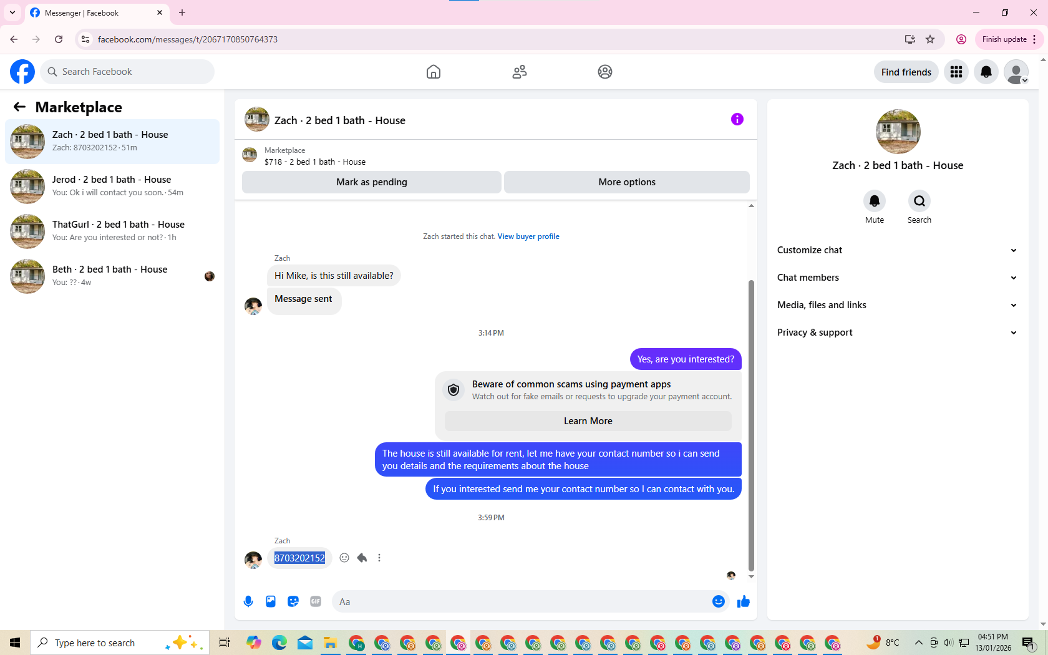Screen dimensions: 1048x655
Task: Open Zach 2 bed 1 bath conversation
Action: (x=112, y=142)
